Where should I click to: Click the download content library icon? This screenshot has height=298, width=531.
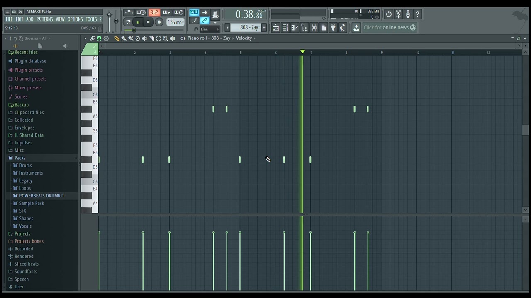356,28
